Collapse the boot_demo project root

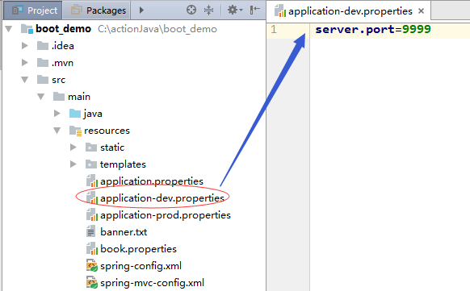point(9,29)
